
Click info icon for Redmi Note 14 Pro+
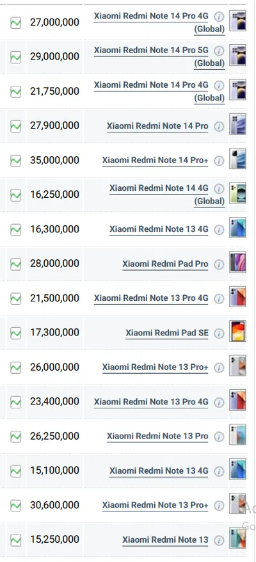pos(219,161)
